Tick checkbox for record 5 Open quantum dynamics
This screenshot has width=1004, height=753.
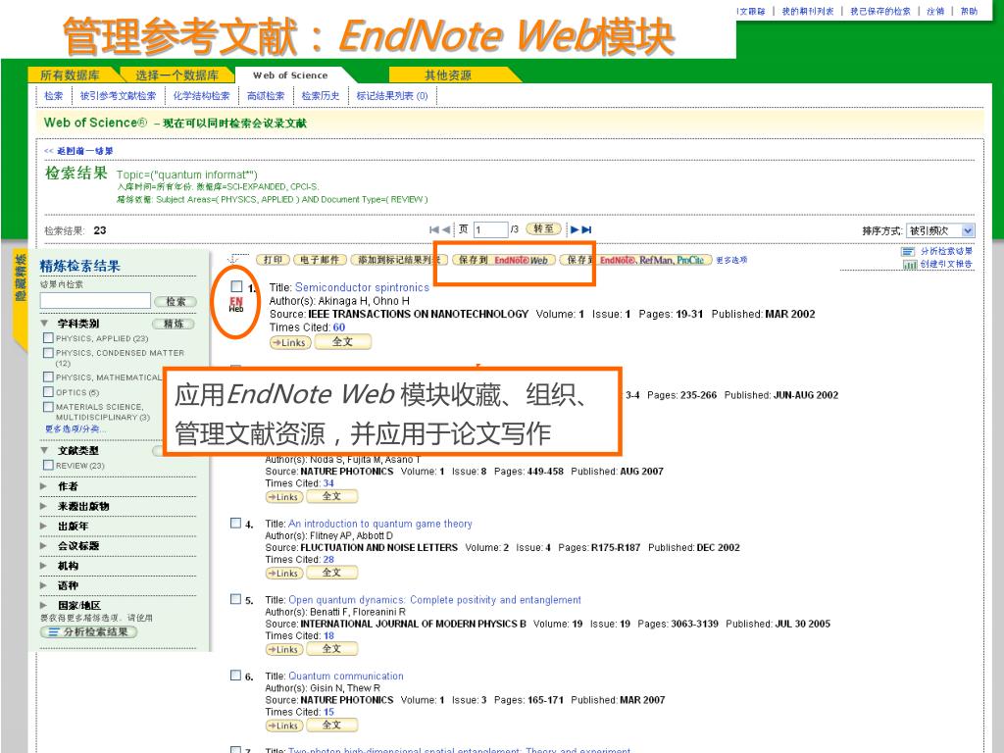[x=235, y=599]
